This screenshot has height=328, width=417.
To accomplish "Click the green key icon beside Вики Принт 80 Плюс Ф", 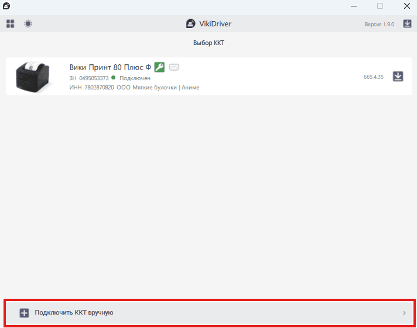I will [159, 67].
